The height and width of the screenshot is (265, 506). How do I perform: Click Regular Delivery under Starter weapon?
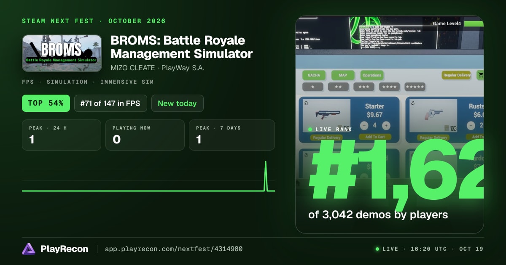[x=326, y=138]
